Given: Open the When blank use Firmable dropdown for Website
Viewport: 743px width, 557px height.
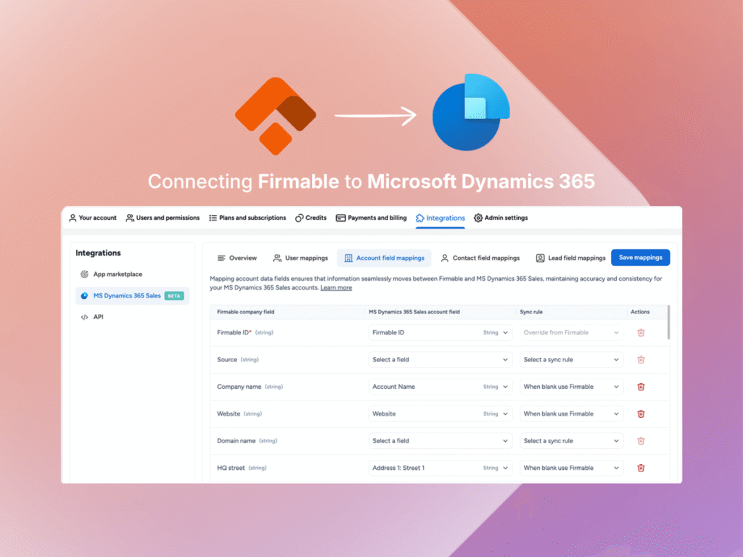Looking at the screenshot, I should [x=570, y=413].
